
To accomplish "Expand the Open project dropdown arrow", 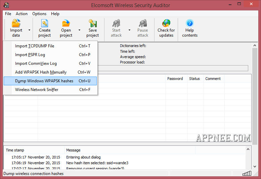I will coord(79,30).
